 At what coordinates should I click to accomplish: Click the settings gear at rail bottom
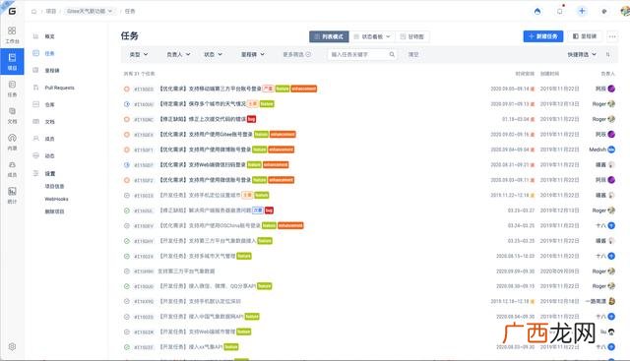12,346
